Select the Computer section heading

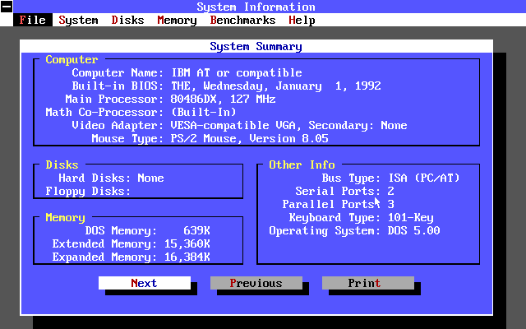coord(72,59)
